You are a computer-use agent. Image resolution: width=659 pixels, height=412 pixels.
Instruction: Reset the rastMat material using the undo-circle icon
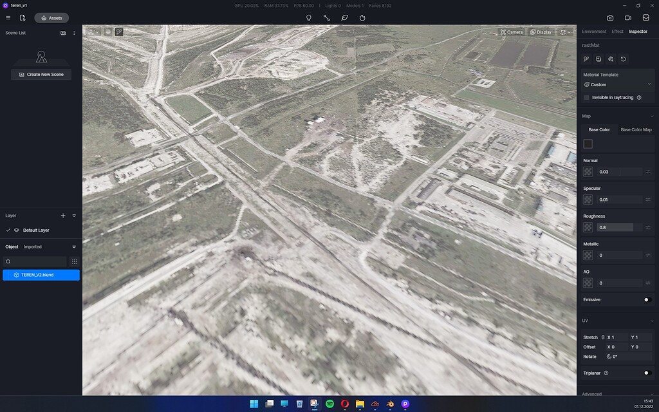point(622,59)
